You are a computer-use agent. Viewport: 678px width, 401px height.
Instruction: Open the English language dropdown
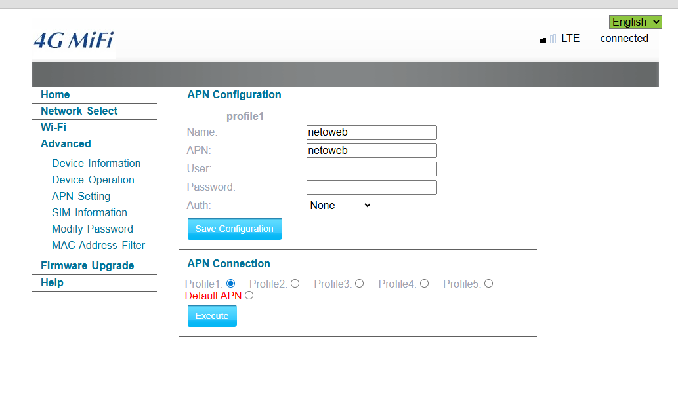pos(635,22)
